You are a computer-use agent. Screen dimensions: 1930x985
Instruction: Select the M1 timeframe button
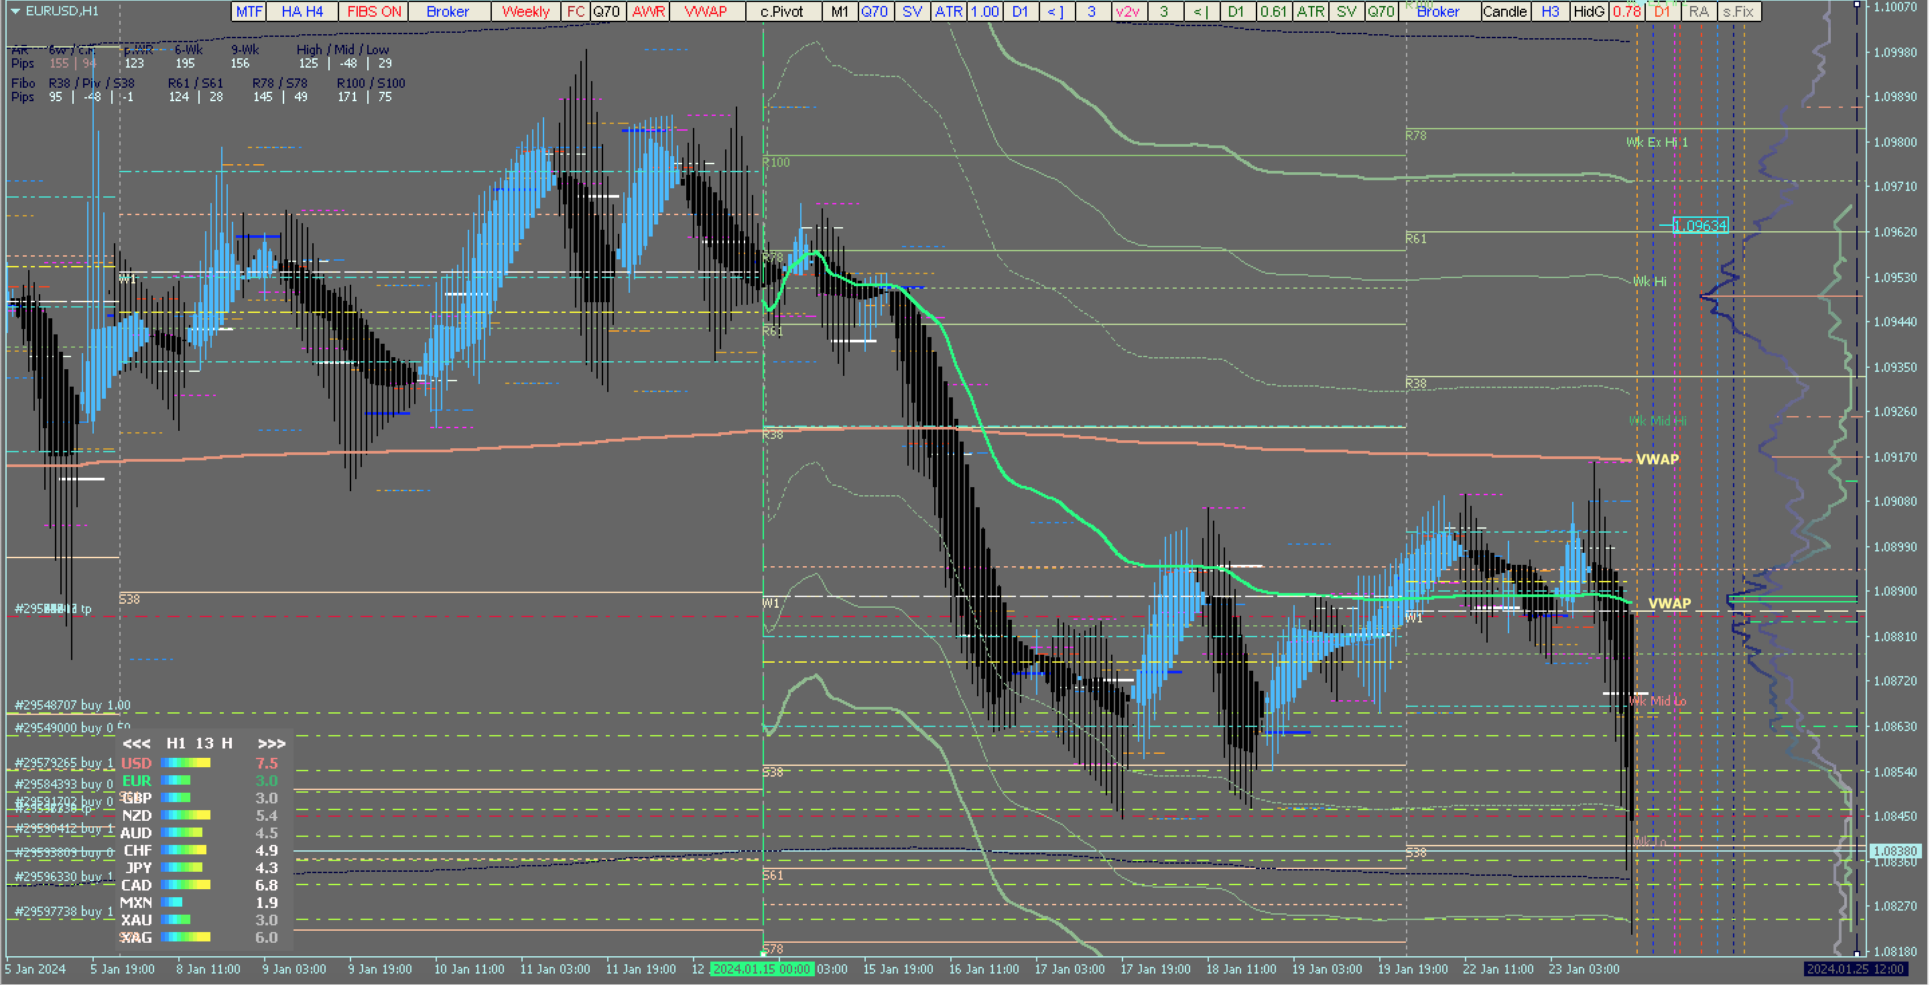[x=839, y=11]
